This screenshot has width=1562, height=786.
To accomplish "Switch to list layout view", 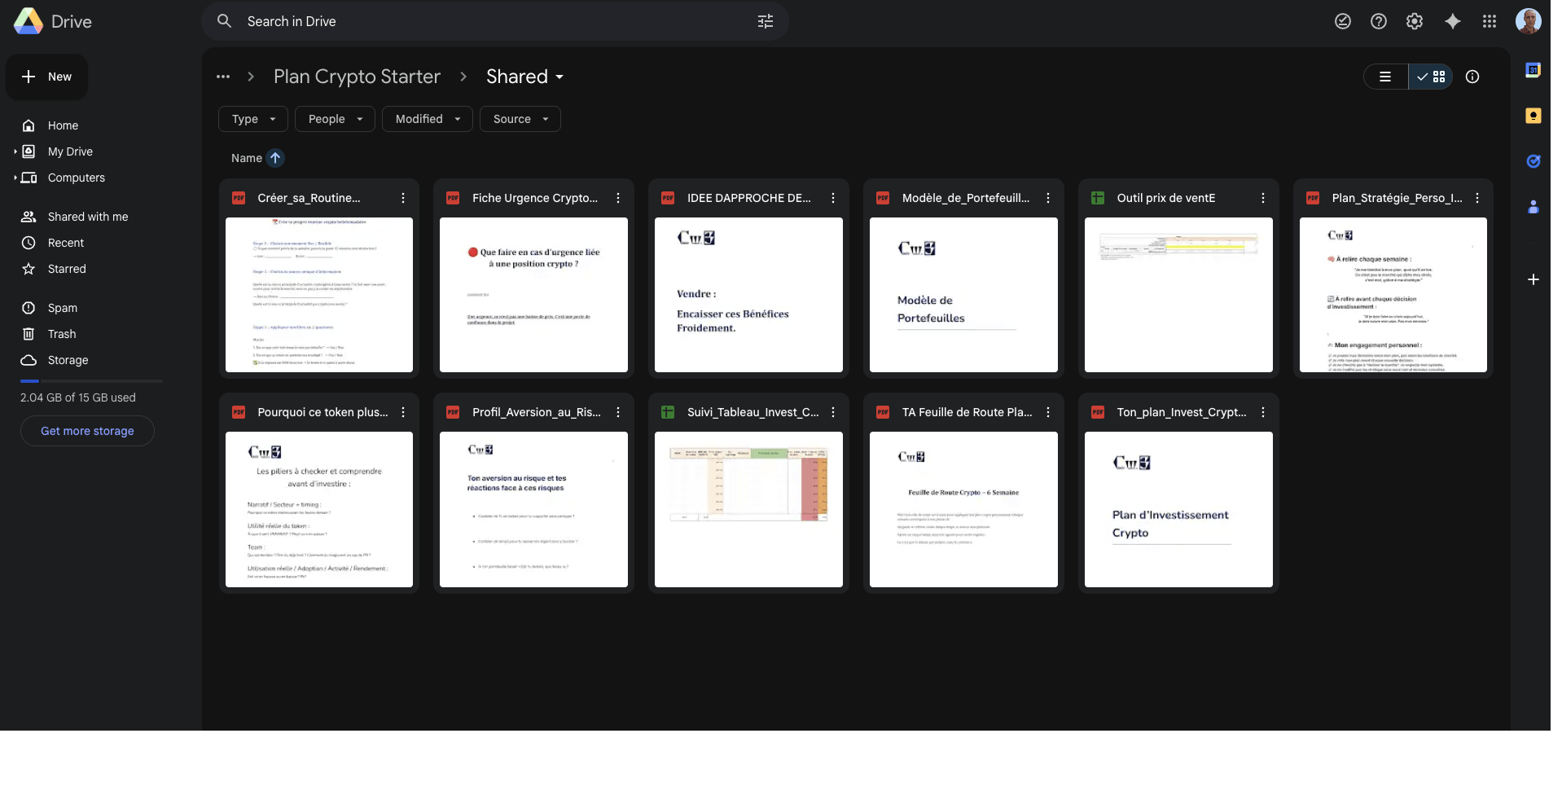I will point(1385,77).
